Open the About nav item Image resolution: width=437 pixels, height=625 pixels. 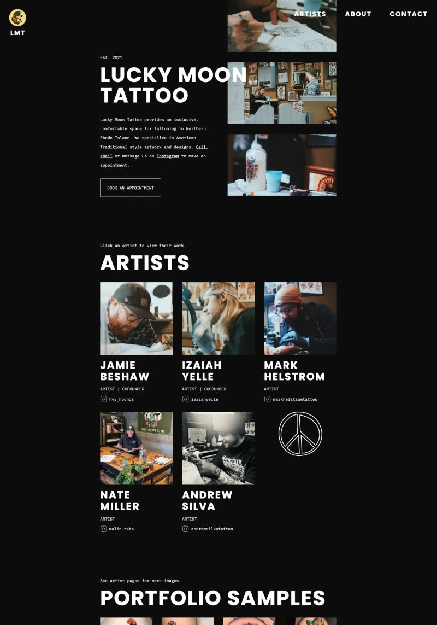coord(358,14)
